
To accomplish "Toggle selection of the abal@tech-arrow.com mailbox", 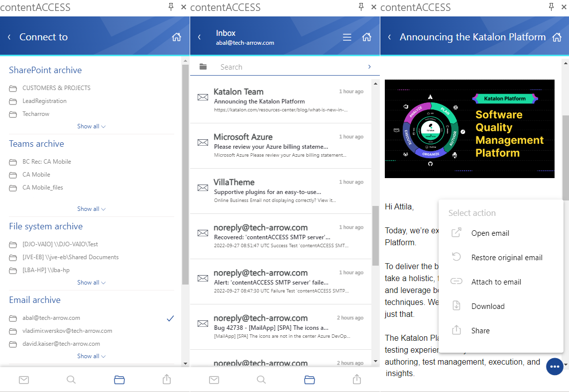I will [x=170, y=318].
